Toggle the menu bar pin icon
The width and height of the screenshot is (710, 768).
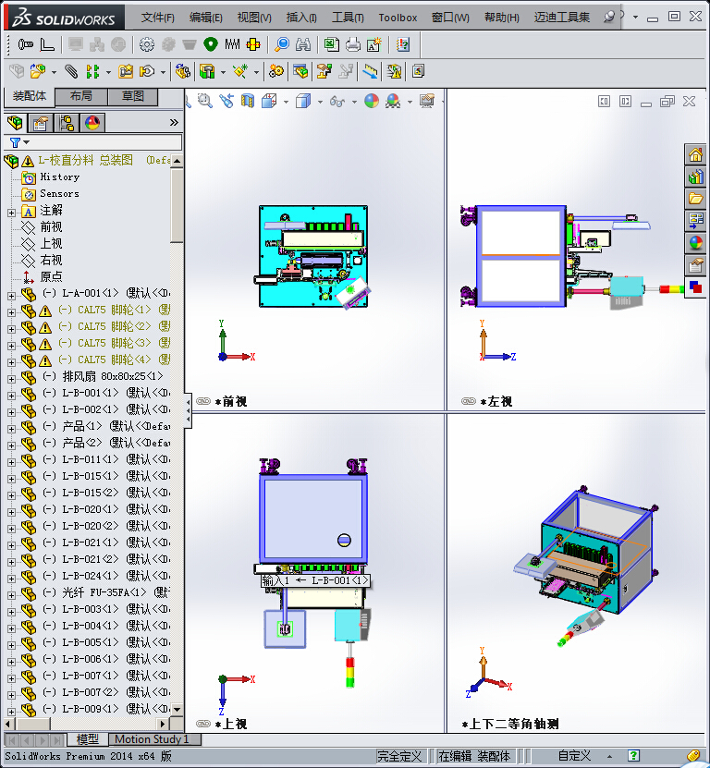(x=609, y=18)
